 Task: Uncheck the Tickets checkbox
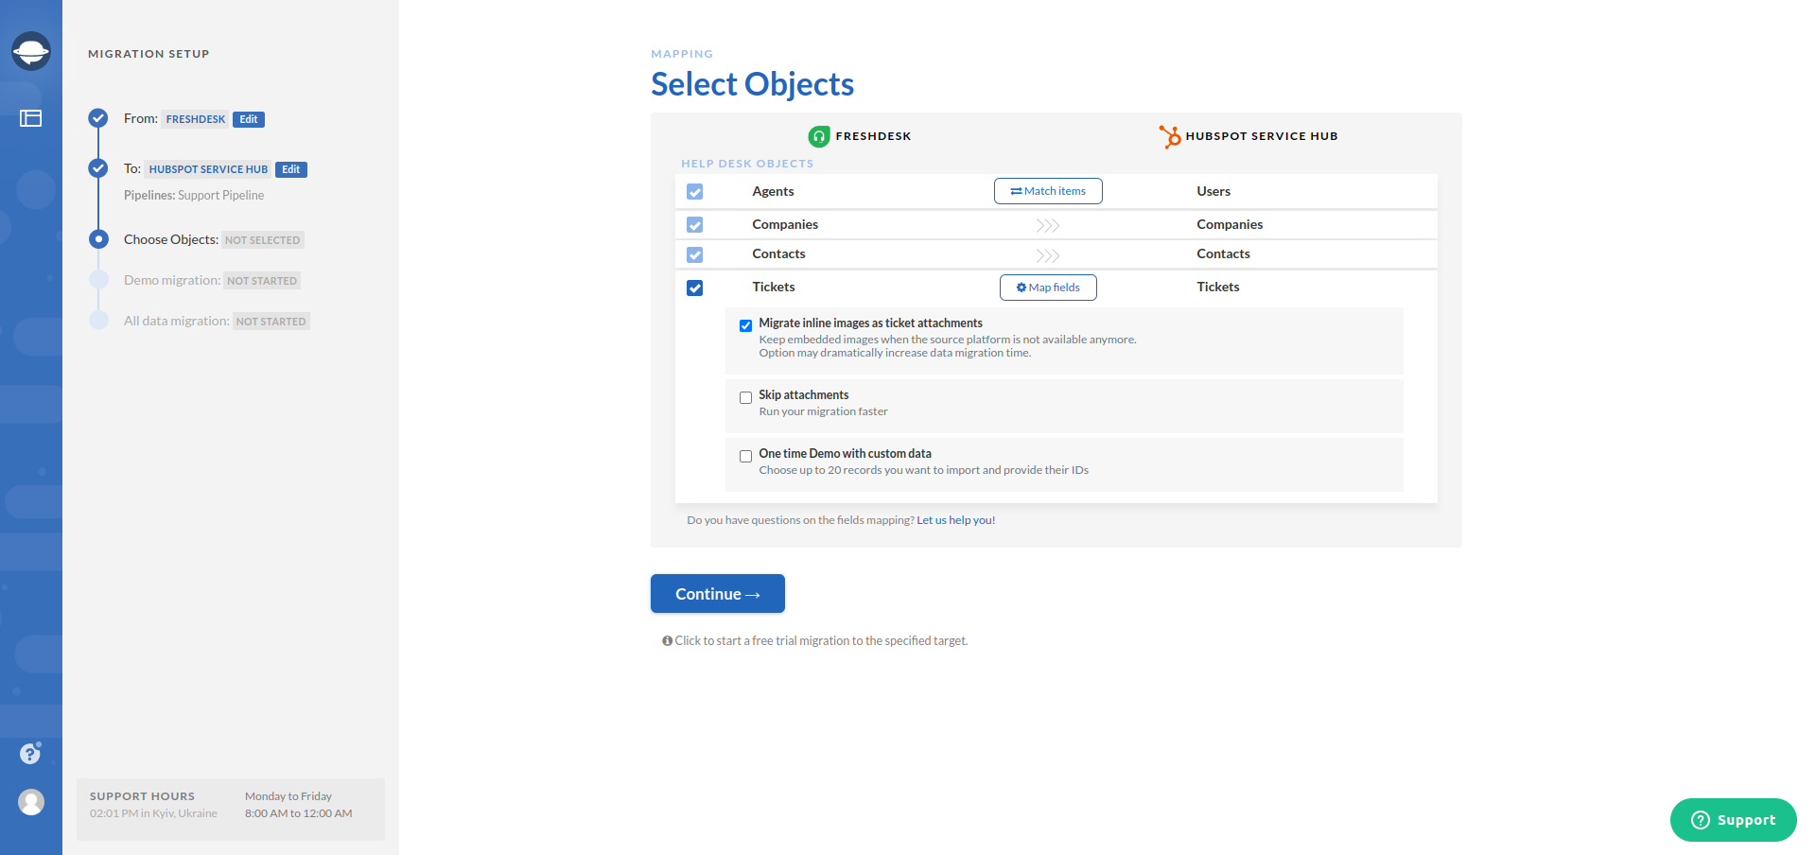click(694, 288)
